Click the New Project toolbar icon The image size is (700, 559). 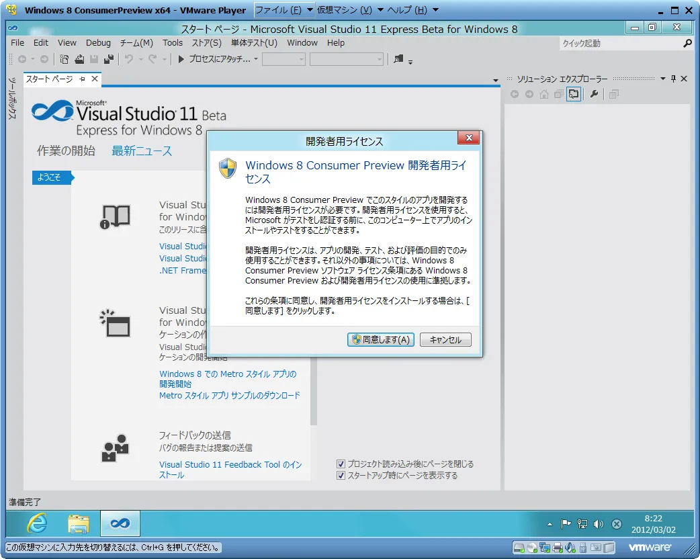tap(65, 59)
